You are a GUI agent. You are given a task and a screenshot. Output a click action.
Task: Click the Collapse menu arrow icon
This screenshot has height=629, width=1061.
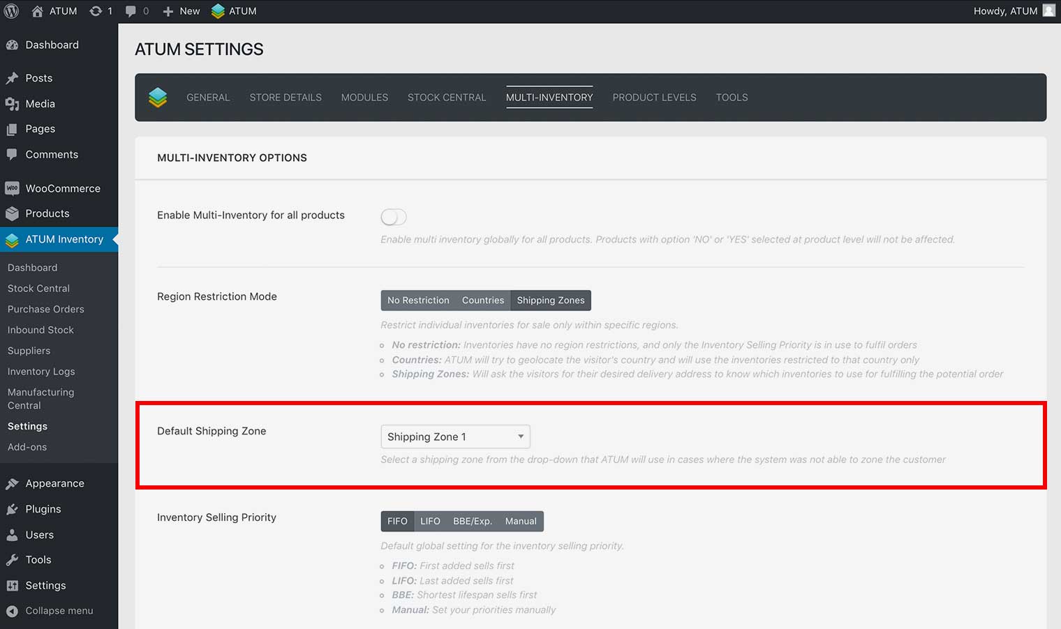12,611
